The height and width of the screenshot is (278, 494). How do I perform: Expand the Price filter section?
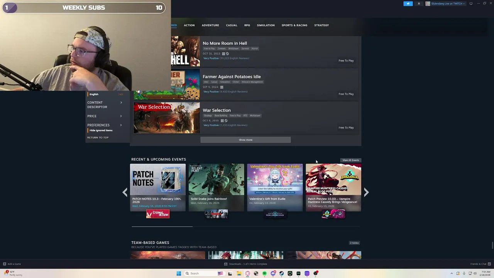pos(105,116)
